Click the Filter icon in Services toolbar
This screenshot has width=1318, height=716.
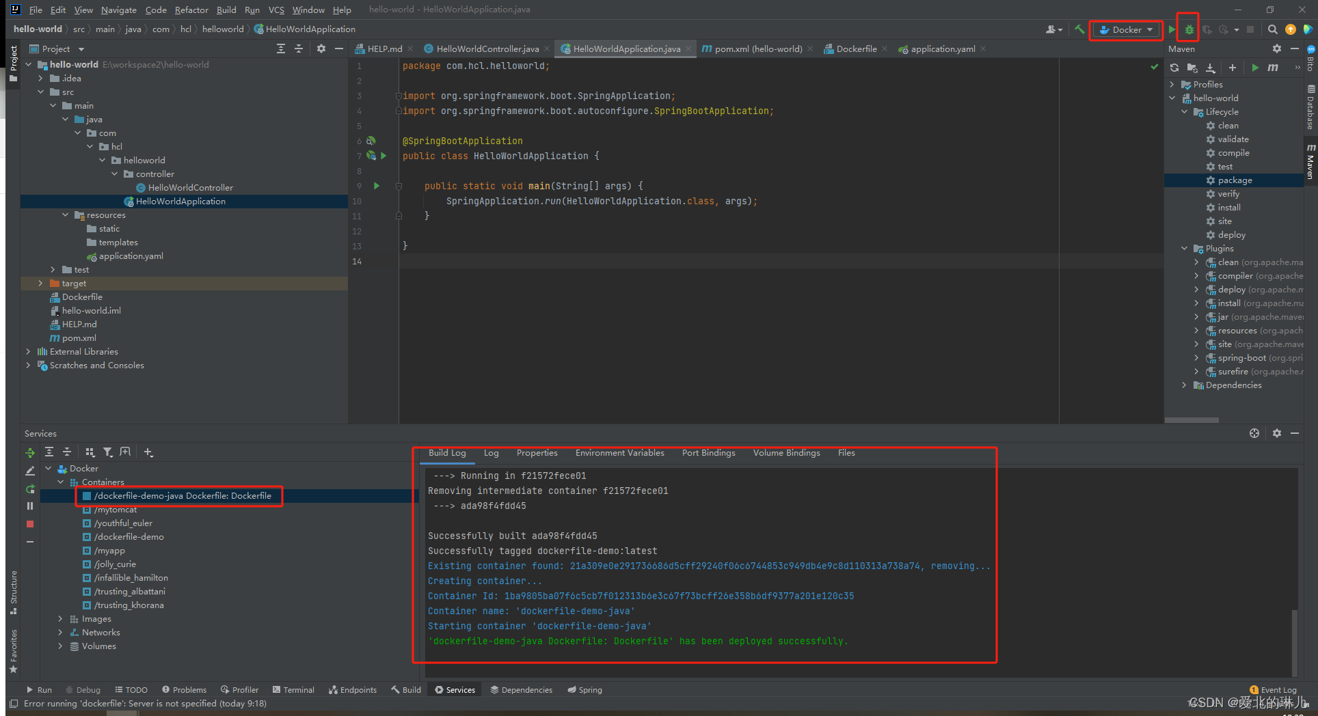coord(107,452)
